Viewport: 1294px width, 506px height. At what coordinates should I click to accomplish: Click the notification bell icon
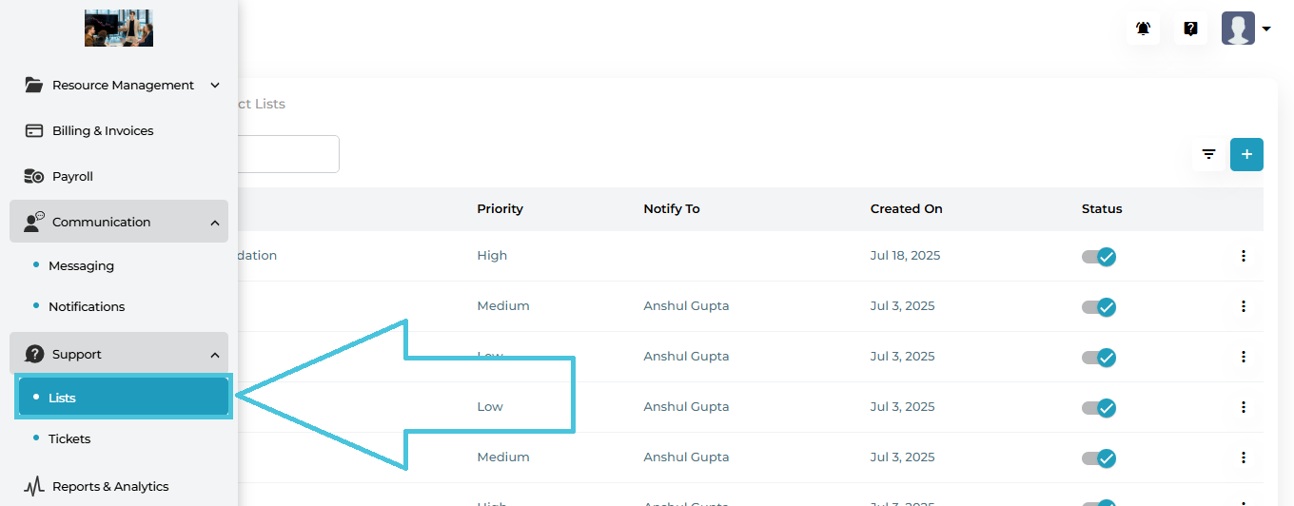(1143, 29)
